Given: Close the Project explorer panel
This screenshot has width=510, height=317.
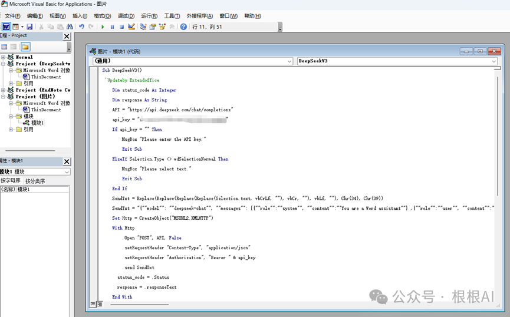Looking at the screenshot, I should coord(67,36).
